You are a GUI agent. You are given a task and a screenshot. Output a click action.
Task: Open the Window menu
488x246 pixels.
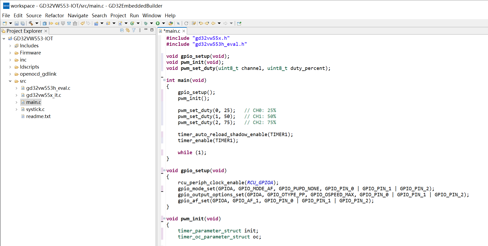[x=152, y=15]
